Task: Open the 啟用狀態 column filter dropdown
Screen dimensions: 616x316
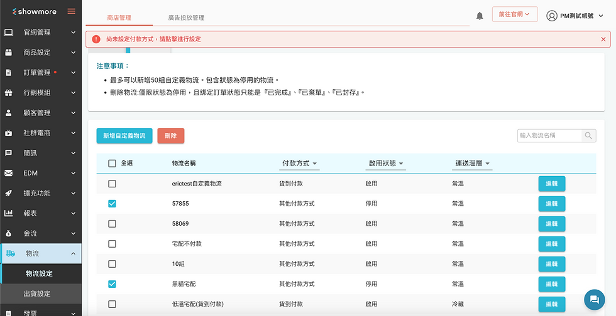Action: click(x=386, y=164)
